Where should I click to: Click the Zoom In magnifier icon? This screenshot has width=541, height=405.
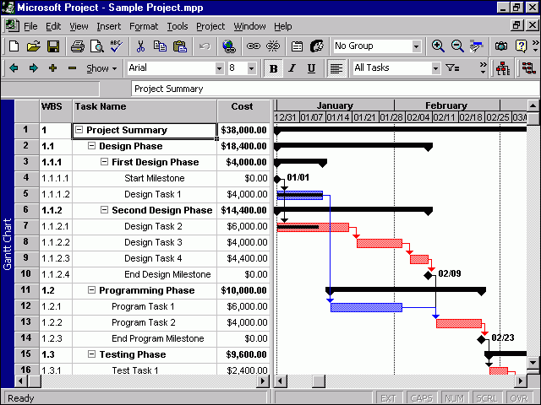[x=438, y=46]
